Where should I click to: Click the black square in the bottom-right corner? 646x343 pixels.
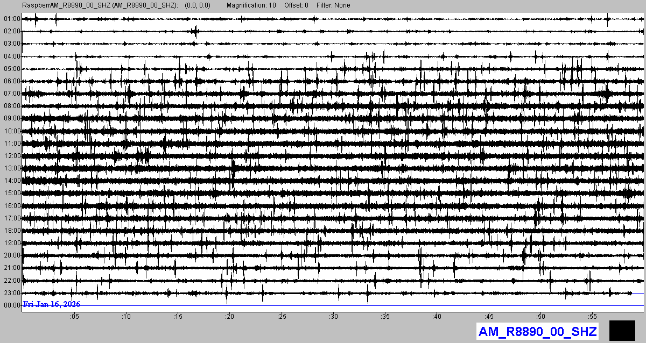pyautogui.click(x=622, y=330)
